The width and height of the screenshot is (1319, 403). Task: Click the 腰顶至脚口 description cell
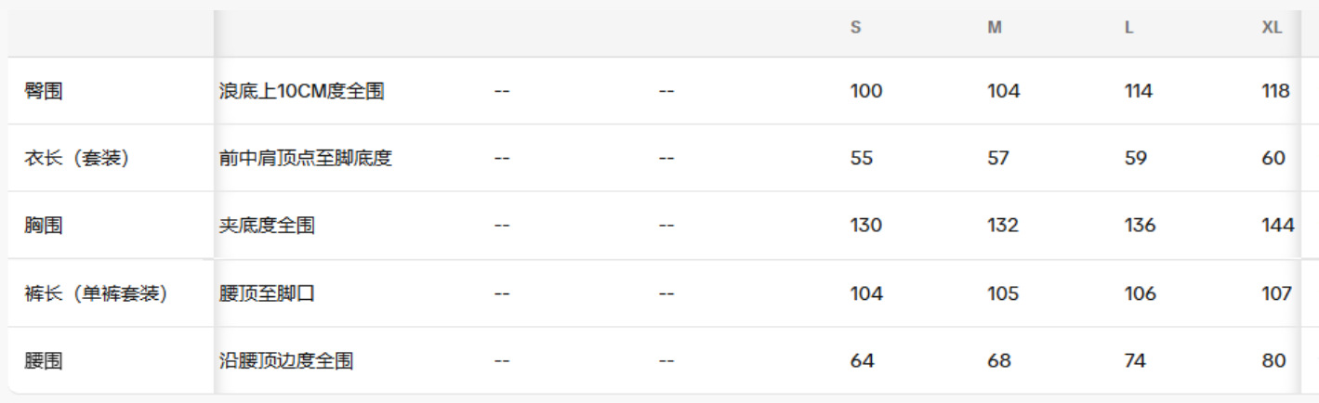267,293
